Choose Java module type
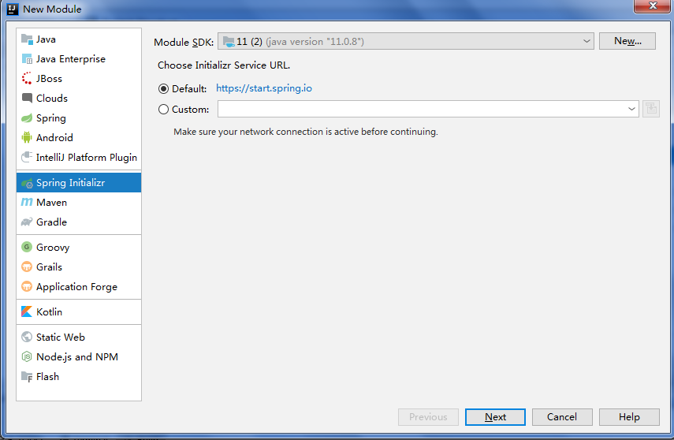The height and width of the screenshot is (440, 674). click(79, 39)
